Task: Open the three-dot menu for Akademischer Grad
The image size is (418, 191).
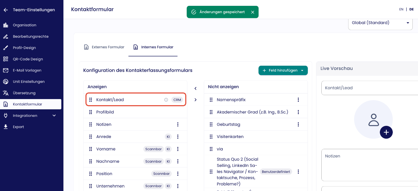Action: 298,112
